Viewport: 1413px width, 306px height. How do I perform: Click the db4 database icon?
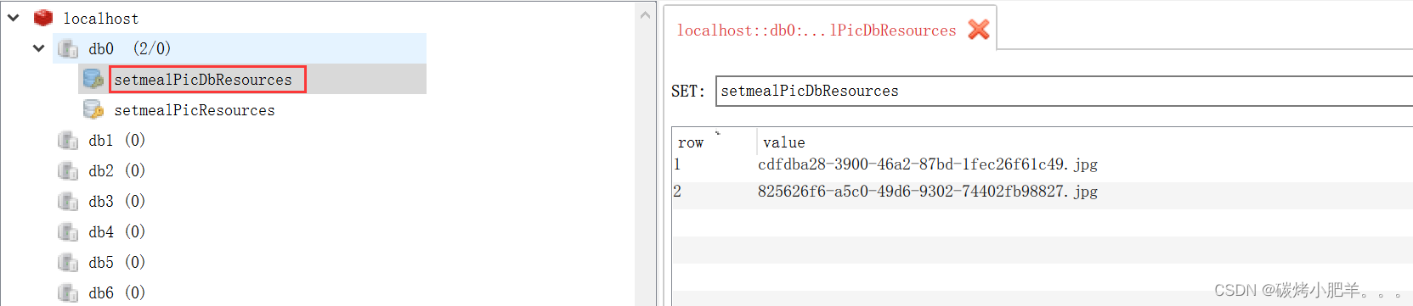pyautogui.click(x=68, y=231)
